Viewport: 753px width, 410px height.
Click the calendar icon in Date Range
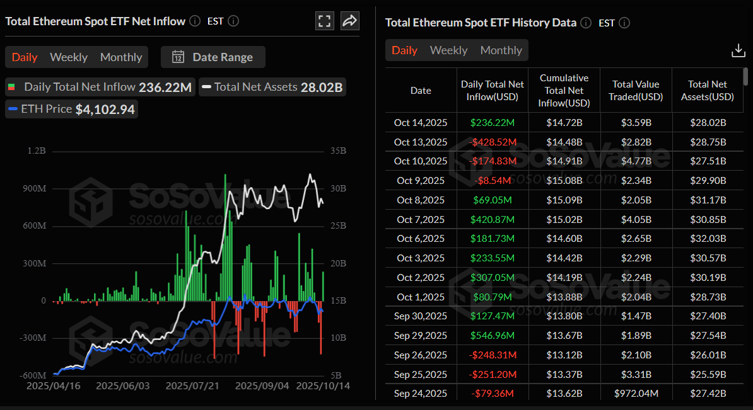click(x=178, y=57)
